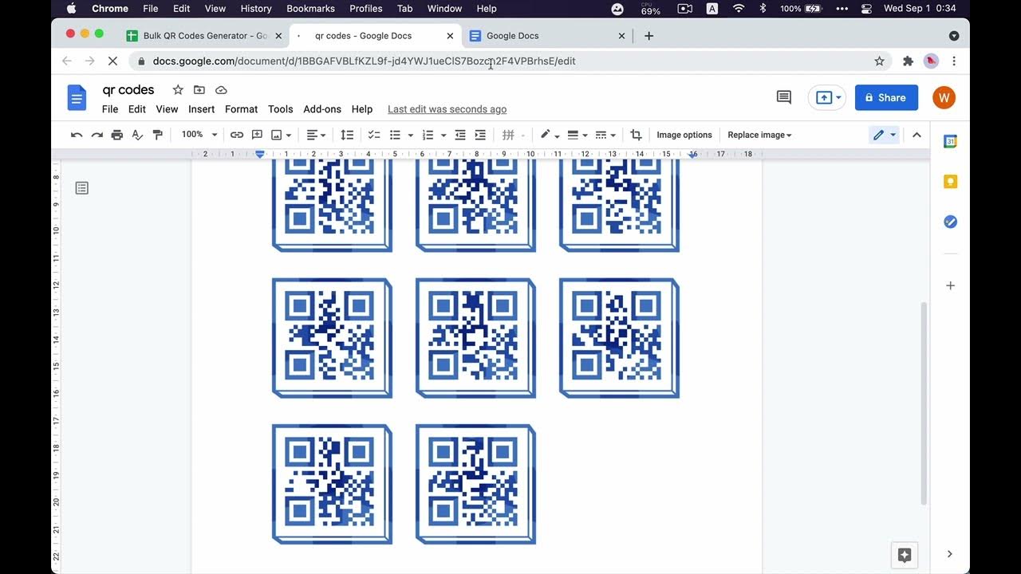Move the document using the folder icon
The width and height of the screenshot is (1021, 574).
(x=199, y=90)
